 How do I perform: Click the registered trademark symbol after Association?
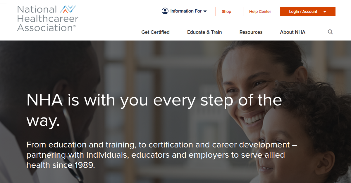[74, 26]
